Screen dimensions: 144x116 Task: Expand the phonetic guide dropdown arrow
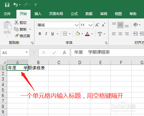click(104, 34)
